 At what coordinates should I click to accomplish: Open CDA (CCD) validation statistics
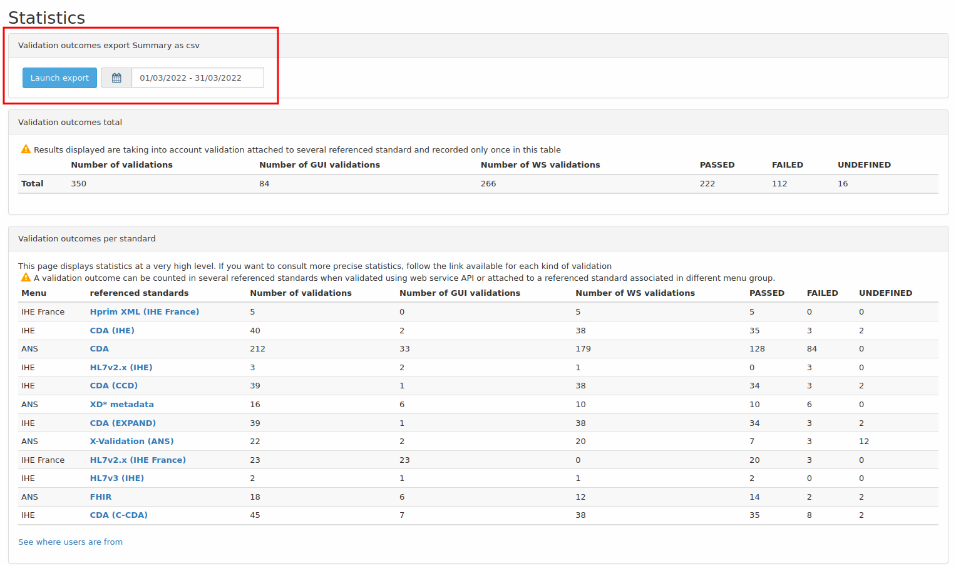[x=113, y=385]
